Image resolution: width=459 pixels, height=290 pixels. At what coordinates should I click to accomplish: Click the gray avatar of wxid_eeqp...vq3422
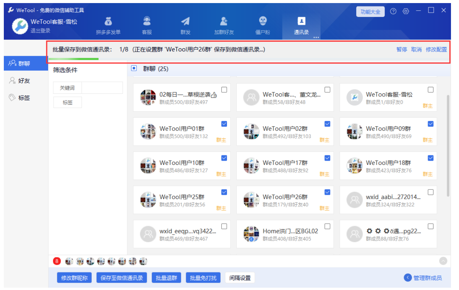[148, 234]
